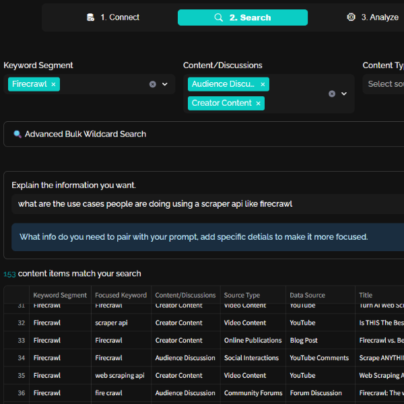The image size is (404, 404).
Task: Remove the Creator Content tag
Action: click(x=258, y=103)
